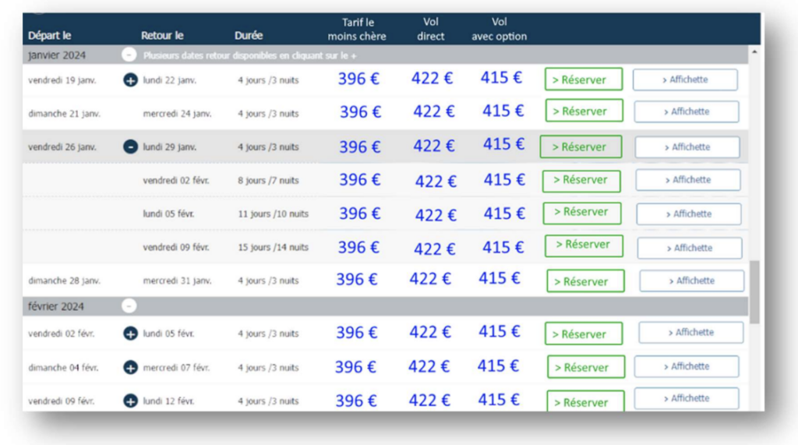Open Affichette for vendredi 19 janv. departure
This screenshot has width=798, height=445.
pos(685,79)
